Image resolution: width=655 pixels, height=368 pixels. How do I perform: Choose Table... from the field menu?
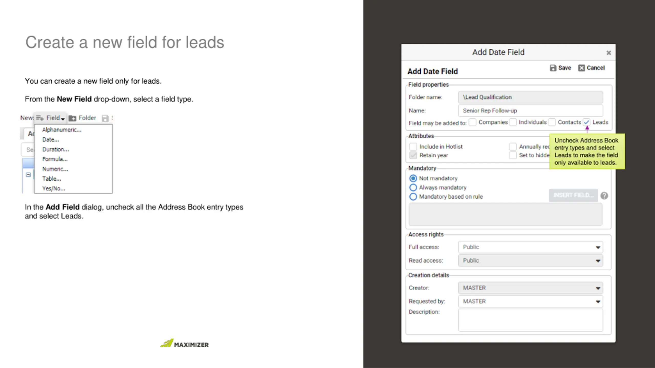coord(51,179)
